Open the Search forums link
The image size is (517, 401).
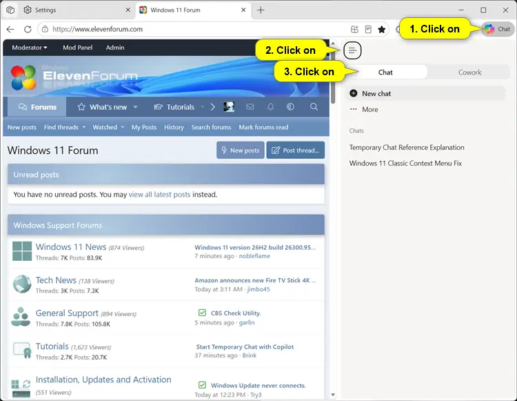click(x=211, y=127)
